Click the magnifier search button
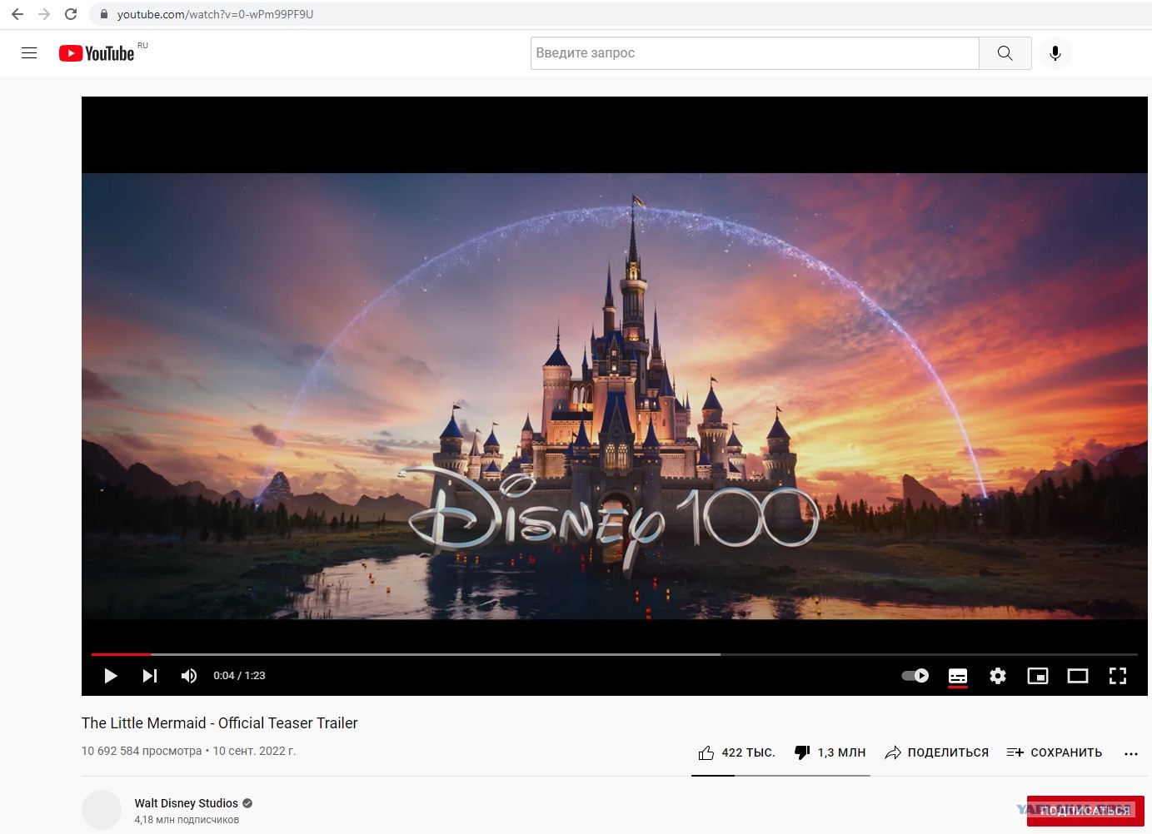 point(1005,53)
